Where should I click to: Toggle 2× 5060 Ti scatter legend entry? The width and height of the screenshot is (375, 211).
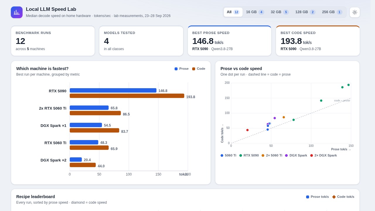pyautogui.click(x=272, y=155)
